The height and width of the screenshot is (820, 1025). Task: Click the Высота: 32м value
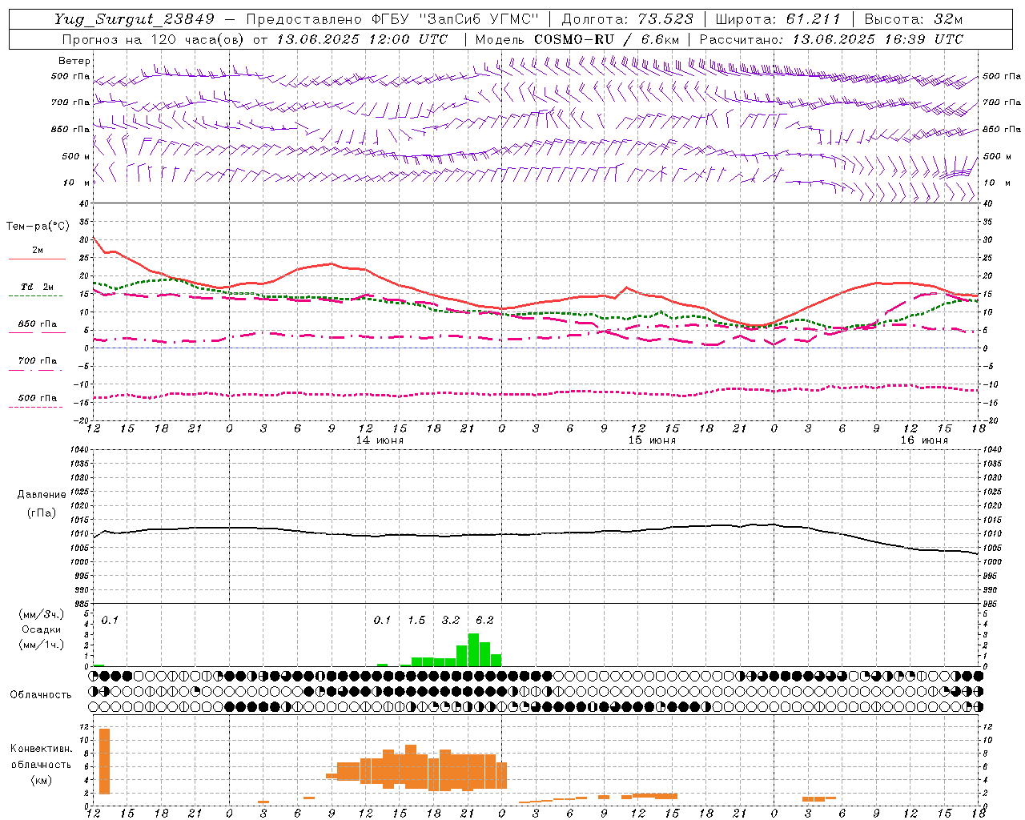(914, 18)
